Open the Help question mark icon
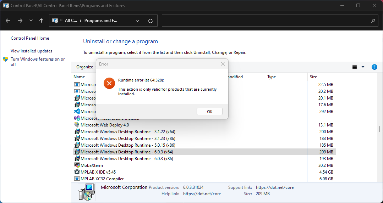The width and height of the screenshot is (383, 203). point(374,67)
